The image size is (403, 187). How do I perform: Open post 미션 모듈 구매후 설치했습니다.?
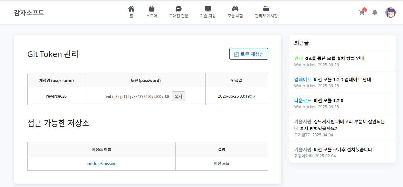coord(343,149)
